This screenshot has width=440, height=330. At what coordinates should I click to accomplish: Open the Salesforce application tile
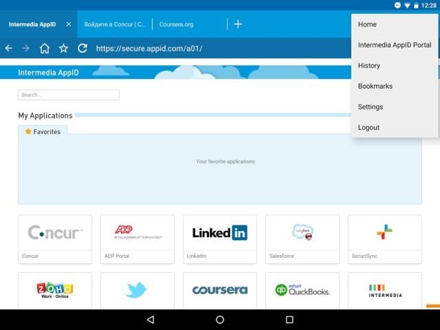click(302, 238)
